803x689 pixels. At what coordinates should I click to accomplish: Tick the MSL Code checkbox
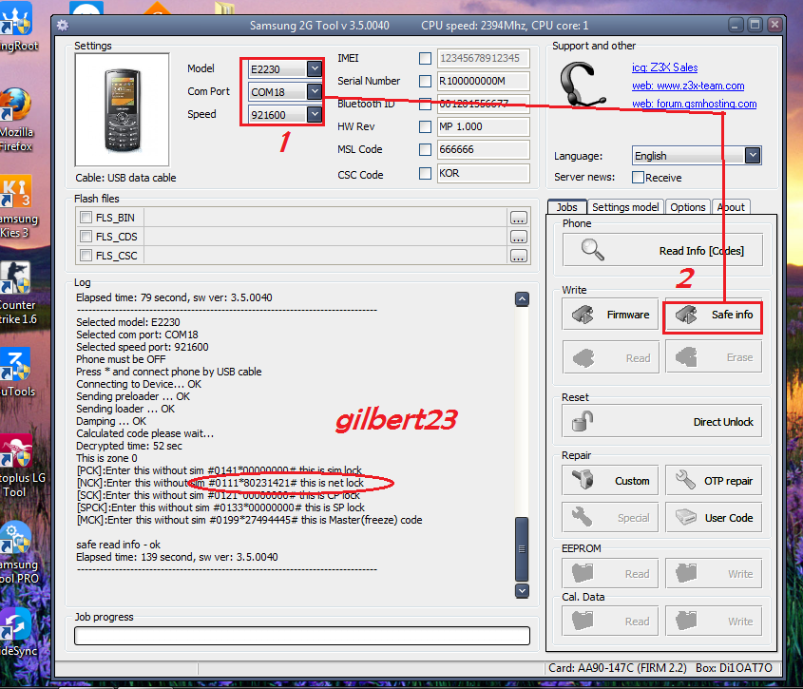[425, 149]
